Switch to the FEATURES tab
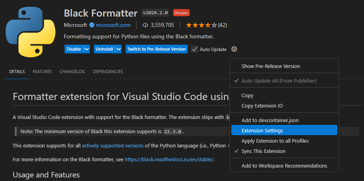 42,72
